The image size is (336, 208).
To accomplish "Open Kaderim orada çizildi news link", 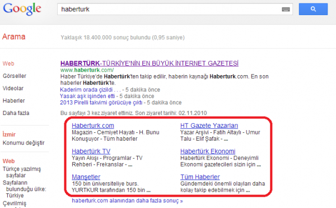I will [90, 90].
